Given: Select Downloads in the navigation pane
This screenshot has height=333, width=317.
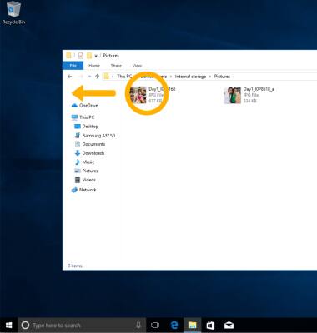Looking at the screenshot, I should pyautogui.click(x=89, y=153).
